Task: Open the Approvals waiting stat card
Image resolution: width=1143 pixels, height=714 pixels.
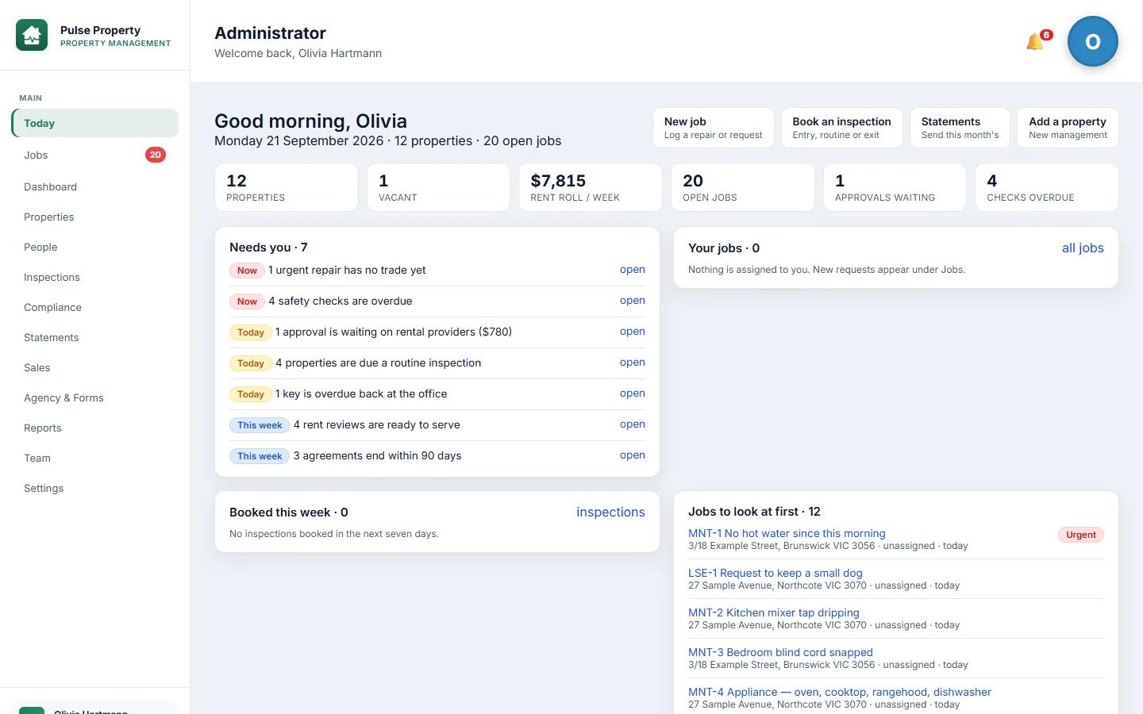Action: point(895,187)
